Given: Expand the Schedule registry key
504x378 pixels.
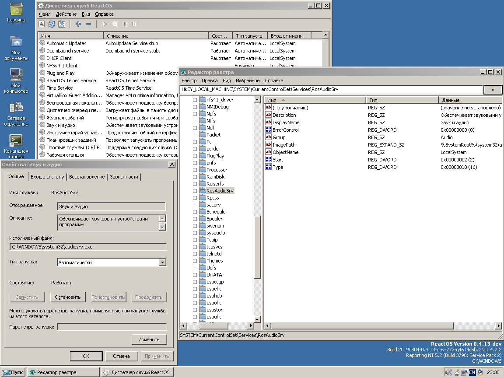Looking at the screenshot, I should [x=195, y=212].
